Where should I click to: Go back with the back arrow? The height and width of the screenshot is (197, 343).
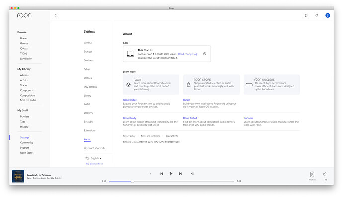point(55,15)
